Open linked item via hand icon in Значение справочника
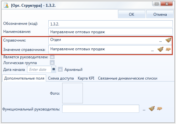The image size is (176, 124). (168, 49)
